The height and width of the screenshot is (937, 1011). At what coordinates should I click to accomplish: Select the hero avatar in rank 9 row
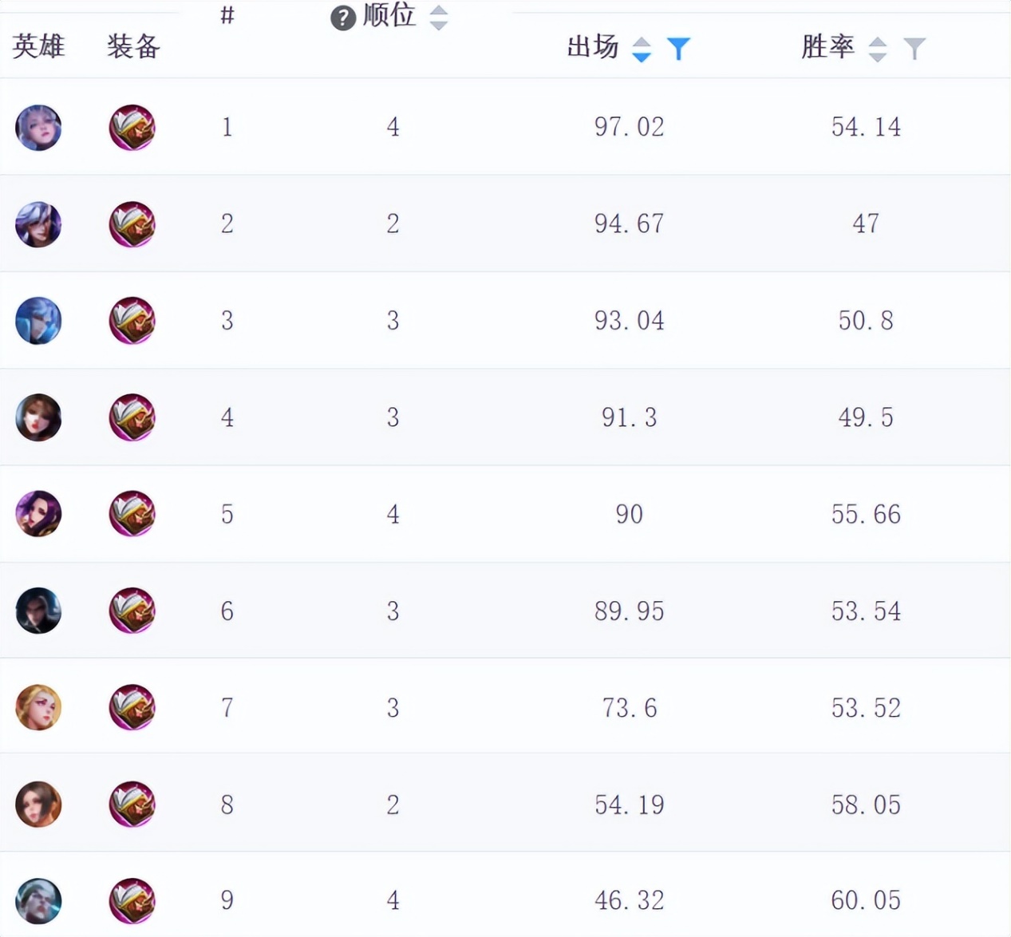click(x=38, y=901)
